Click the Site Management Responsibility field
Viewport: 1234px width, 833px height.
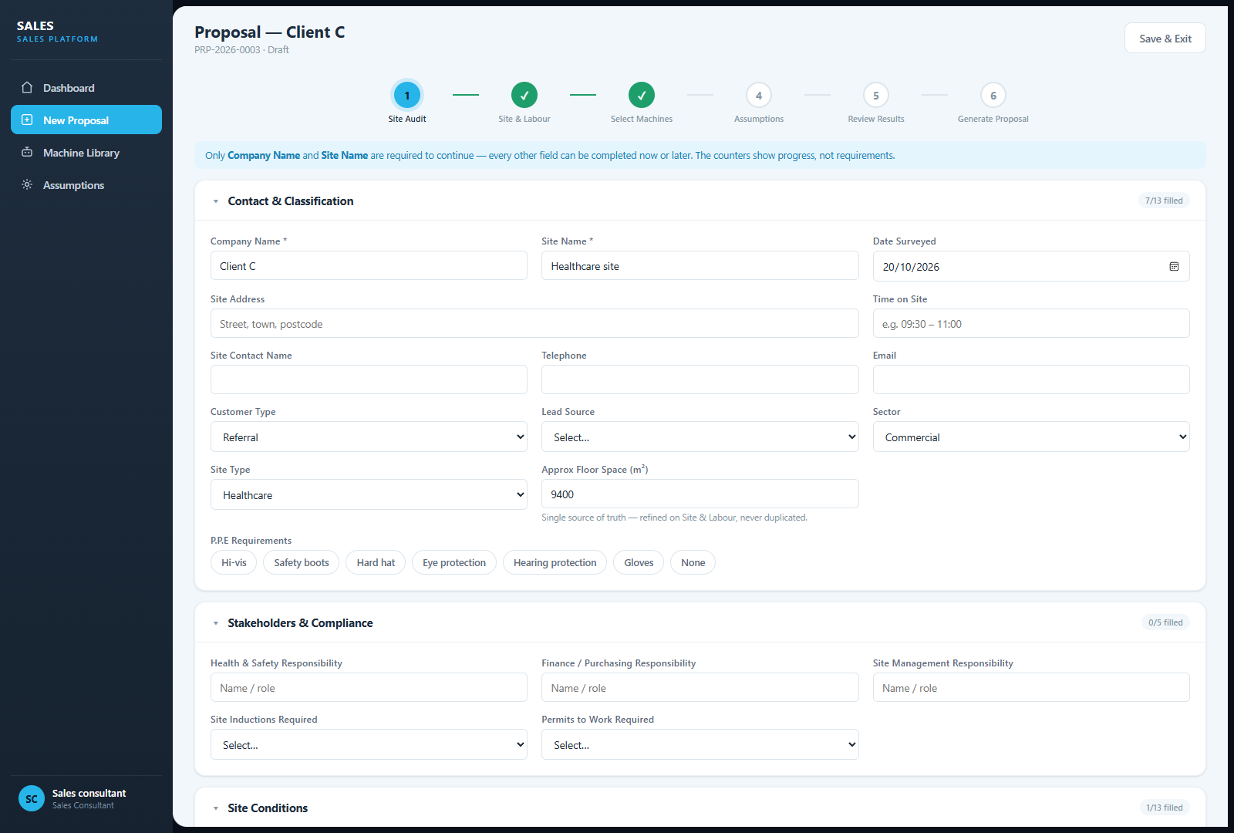pos(1031,687)
